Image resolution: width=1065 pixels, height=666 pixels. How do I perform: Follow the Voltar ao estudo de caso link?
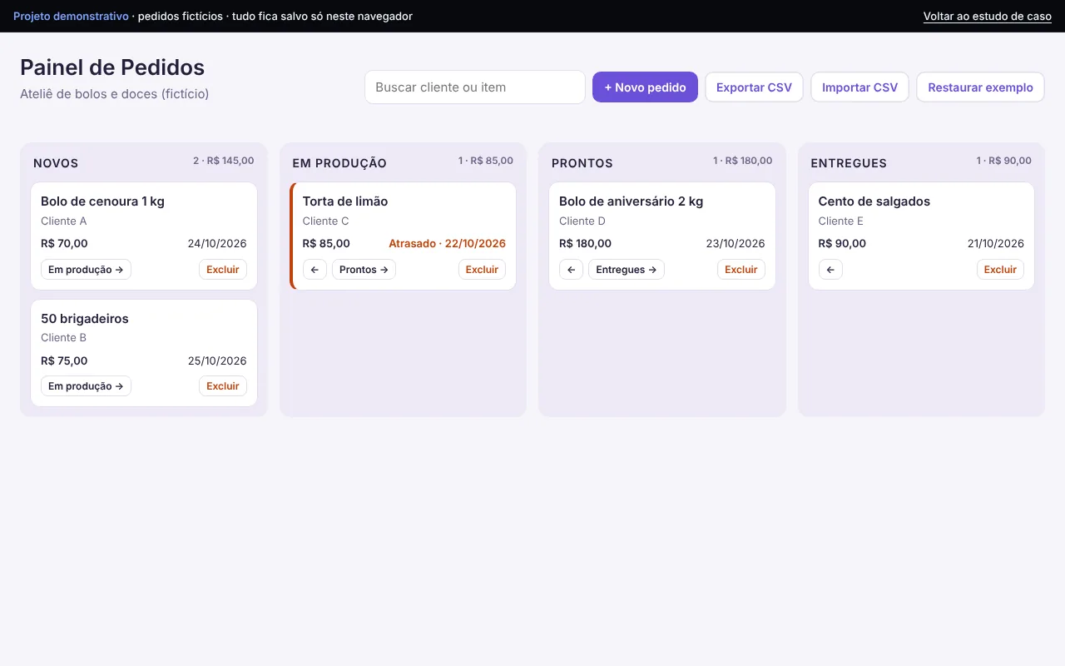(988, 17)
